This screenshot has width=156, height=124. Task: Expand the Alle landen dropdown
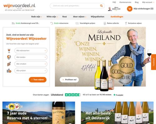(31, 57)
